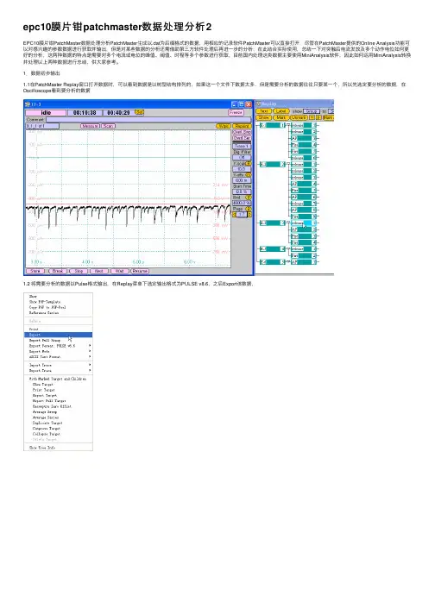Click the Freeze button in Oscilloscope window
The width and height of the screenshot is (435, 615).
(x=236, y=113)
